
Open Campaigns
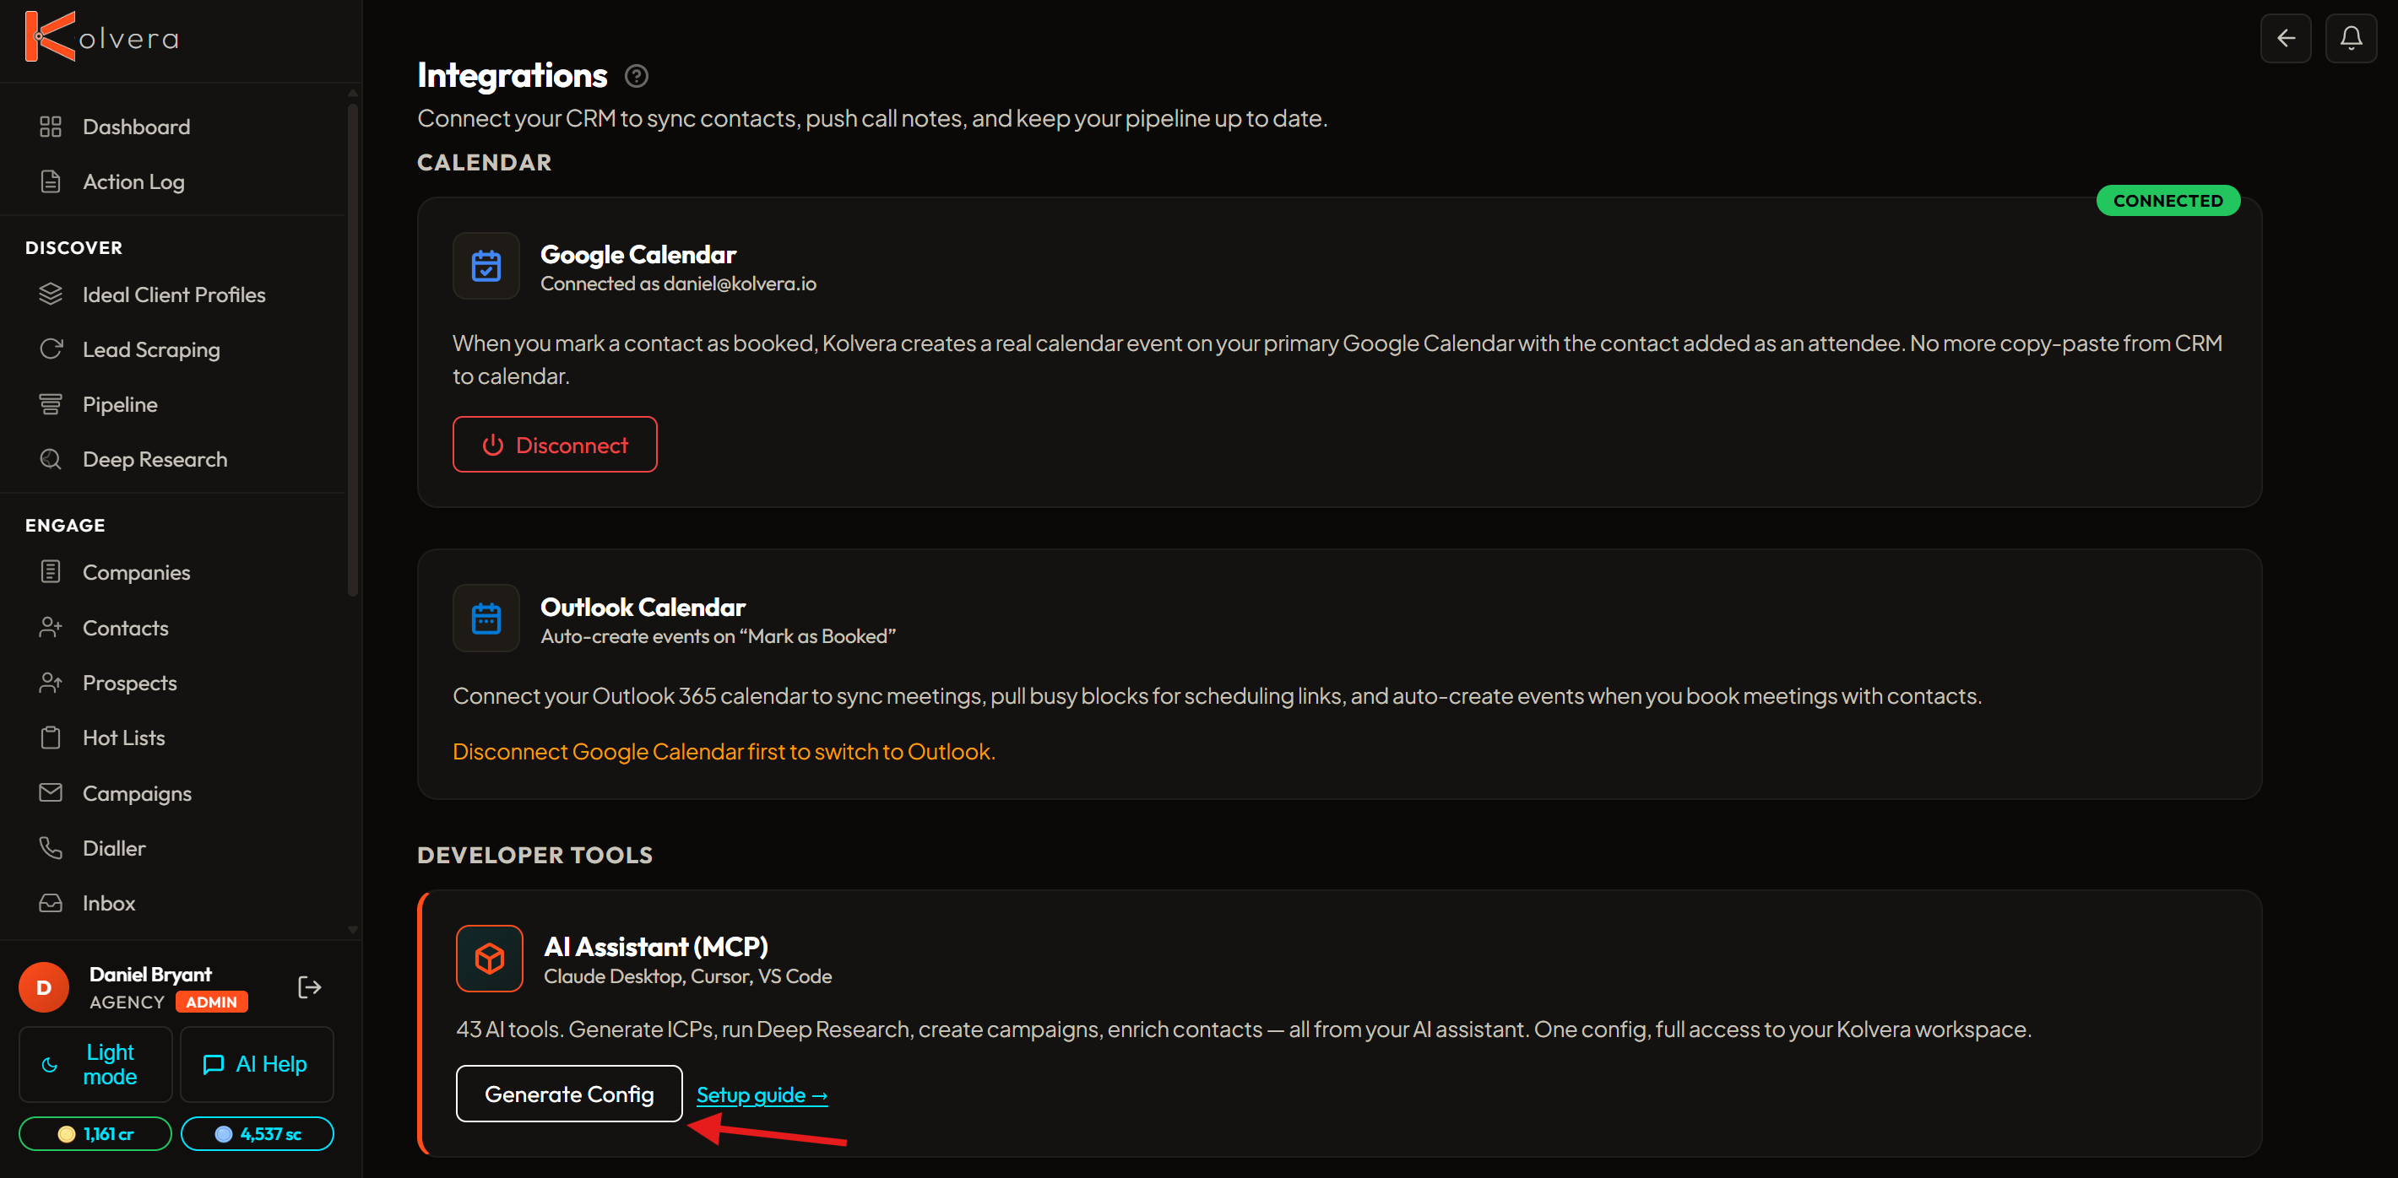[138, 792]
